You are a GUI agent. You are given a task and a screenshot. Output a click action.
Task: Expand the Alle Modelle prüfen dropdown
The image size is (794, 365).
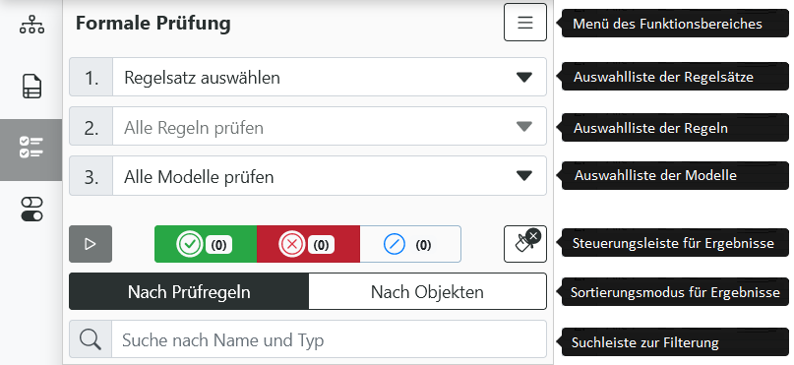tap(308, 176)
